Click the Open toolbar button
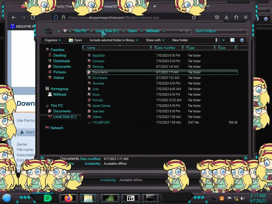Screen dimensions: 272x204 tap(75, 40)
